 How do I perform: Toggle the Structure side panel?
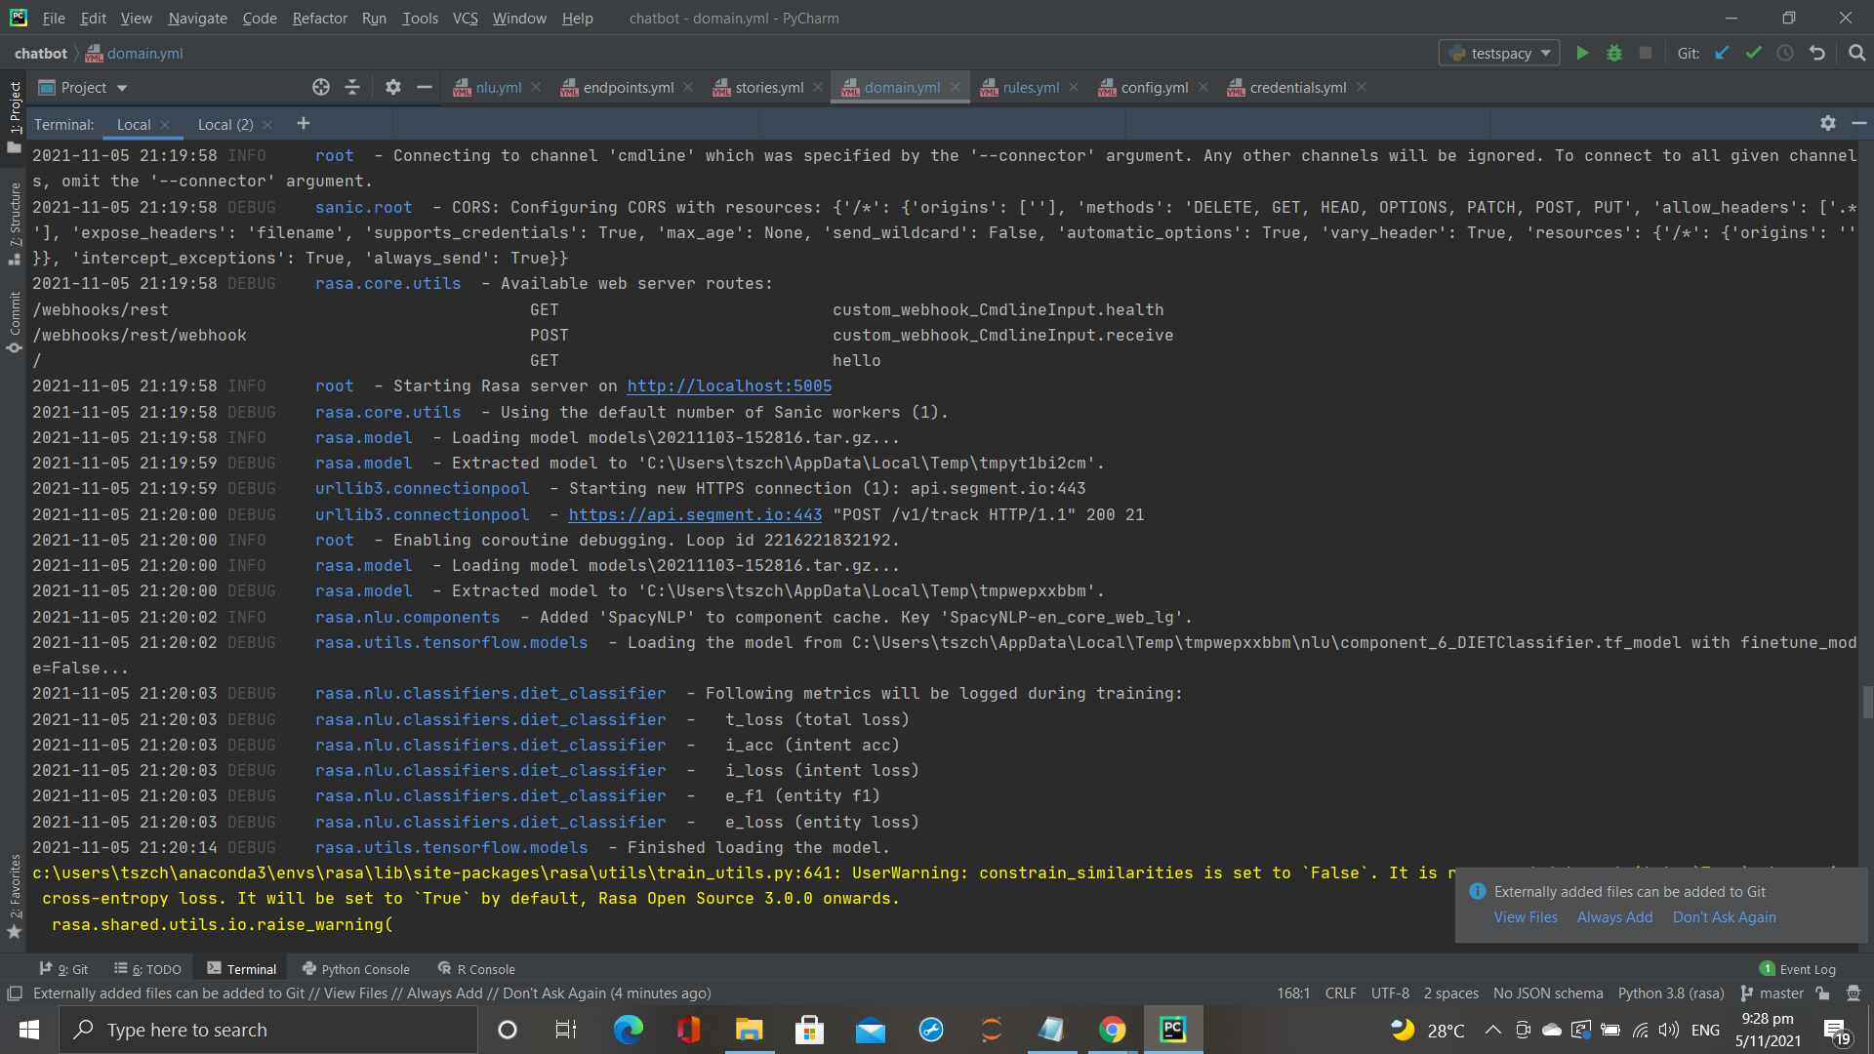click(x=14, y=223)
